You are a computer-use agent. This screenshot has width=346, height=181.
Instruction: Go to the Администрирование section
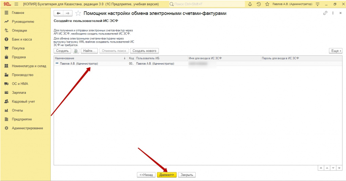pos(27,128)
